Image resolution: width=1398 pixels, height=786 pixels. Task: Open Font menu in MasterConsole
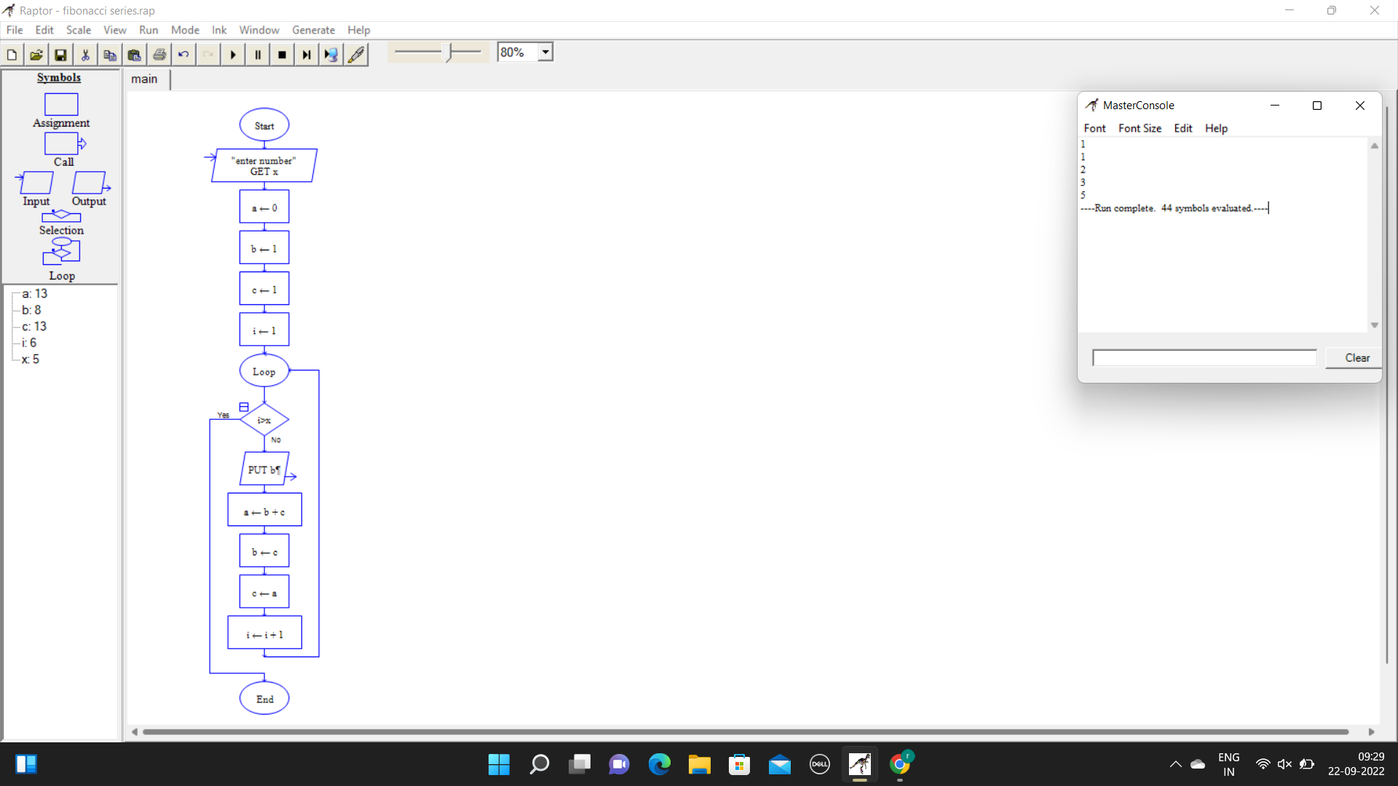1094,128
